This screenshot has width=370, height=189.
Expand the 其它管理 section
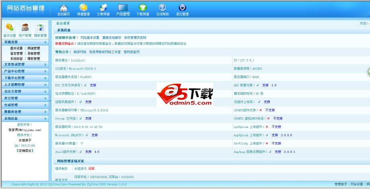(25, 98)
